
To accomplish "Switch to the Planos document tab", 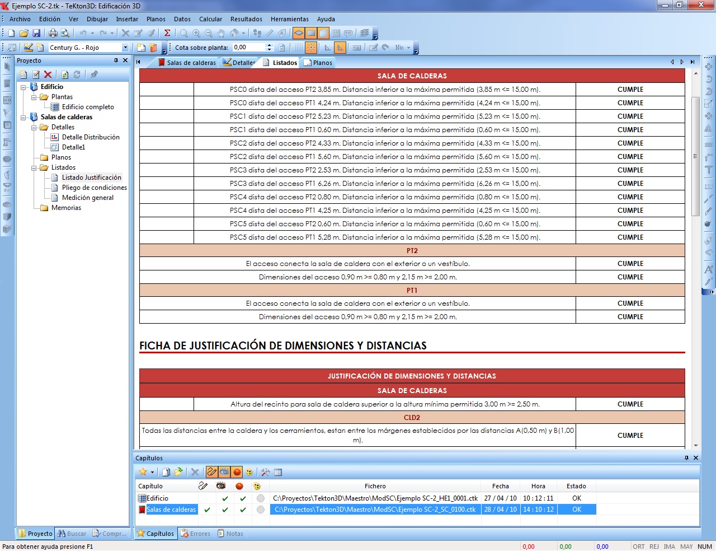I will [x=318, y=63].
